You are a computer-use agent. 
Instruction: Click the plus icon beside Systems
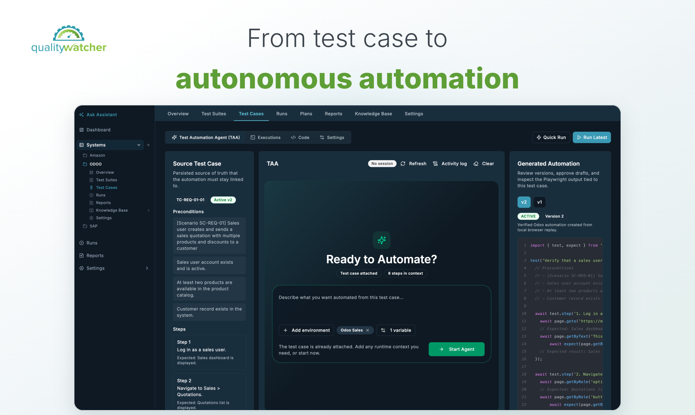coord(148,145)
